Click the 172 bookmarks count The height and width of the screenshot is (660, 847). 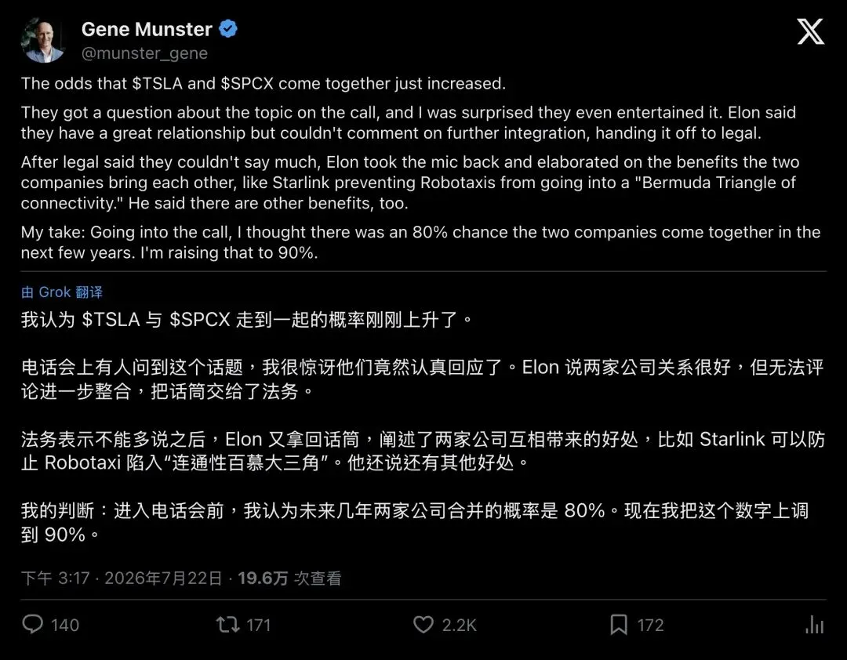(x=650, y=625)
